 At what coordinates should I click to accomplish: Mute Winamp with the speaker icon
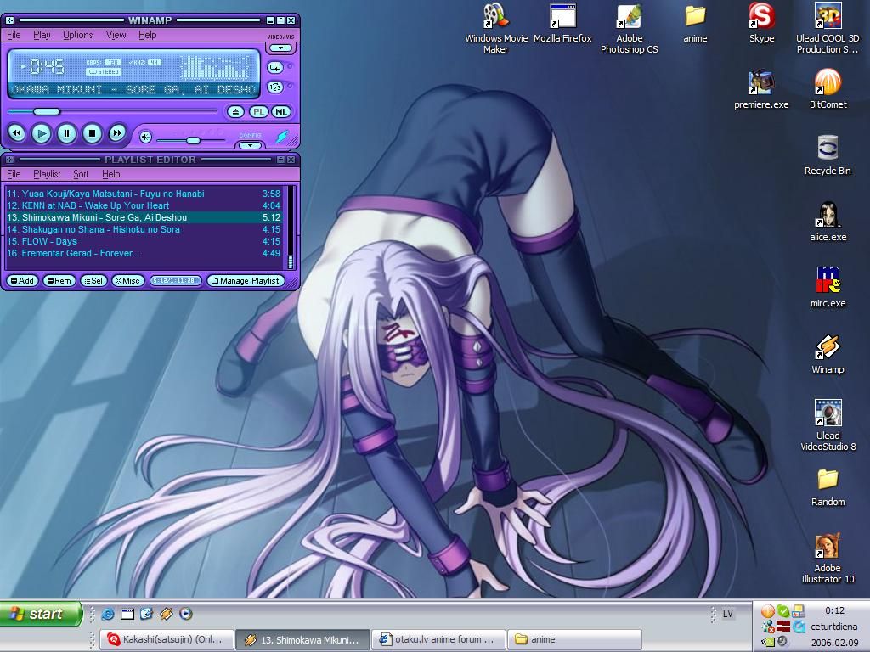145,137
